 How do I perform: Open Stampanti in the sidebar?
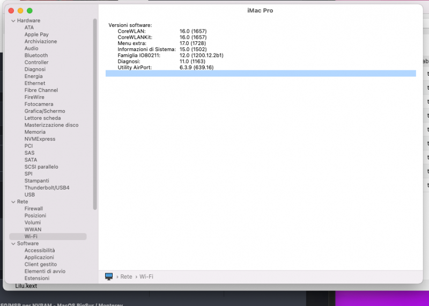pyautogui.click(x=37, y=180)
